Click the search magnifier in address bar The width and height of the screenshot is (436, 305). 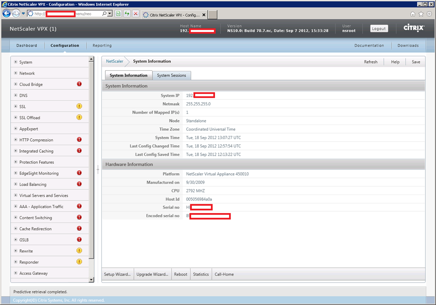[104, 14]
